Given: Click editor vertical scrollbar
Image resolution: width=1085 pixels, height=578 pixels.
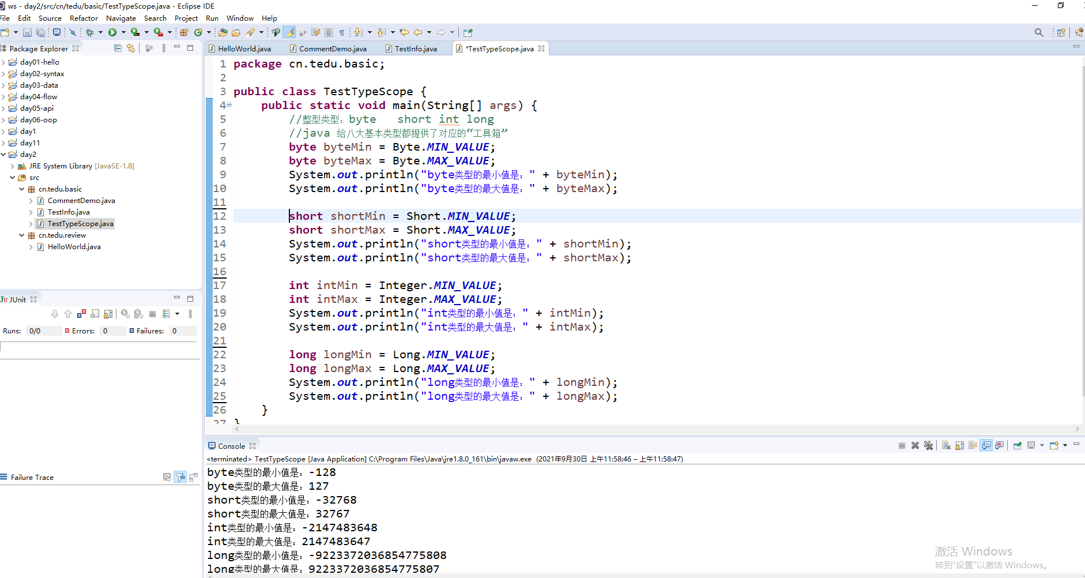Looking at the screenshot, I should (x=1082, y=231).
